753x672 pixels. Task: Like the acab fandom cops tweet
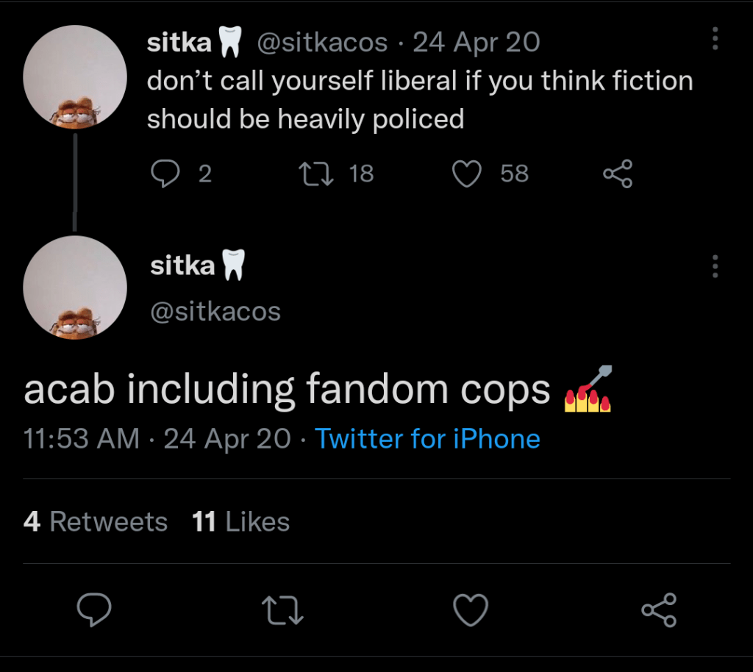(470, 610)
